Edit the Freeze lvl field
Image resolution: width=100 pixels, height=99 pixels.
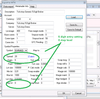47,79
